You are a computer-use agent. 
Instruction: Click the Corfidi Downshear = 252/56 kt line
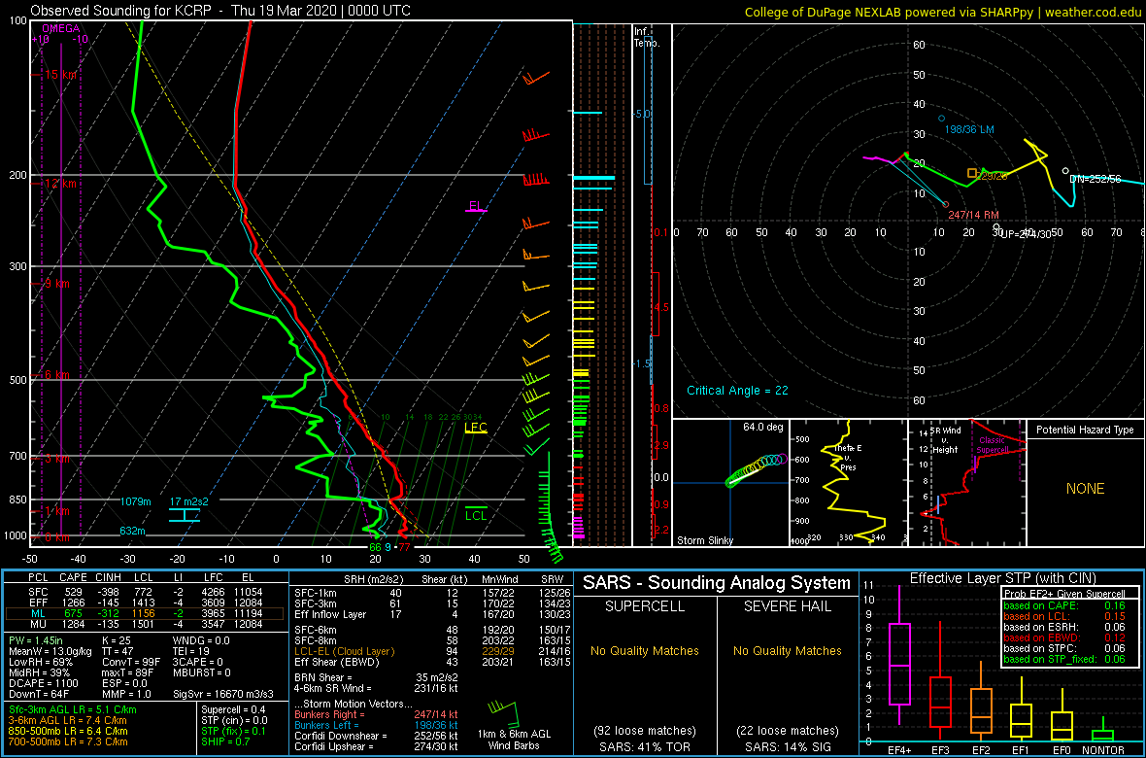375,736
